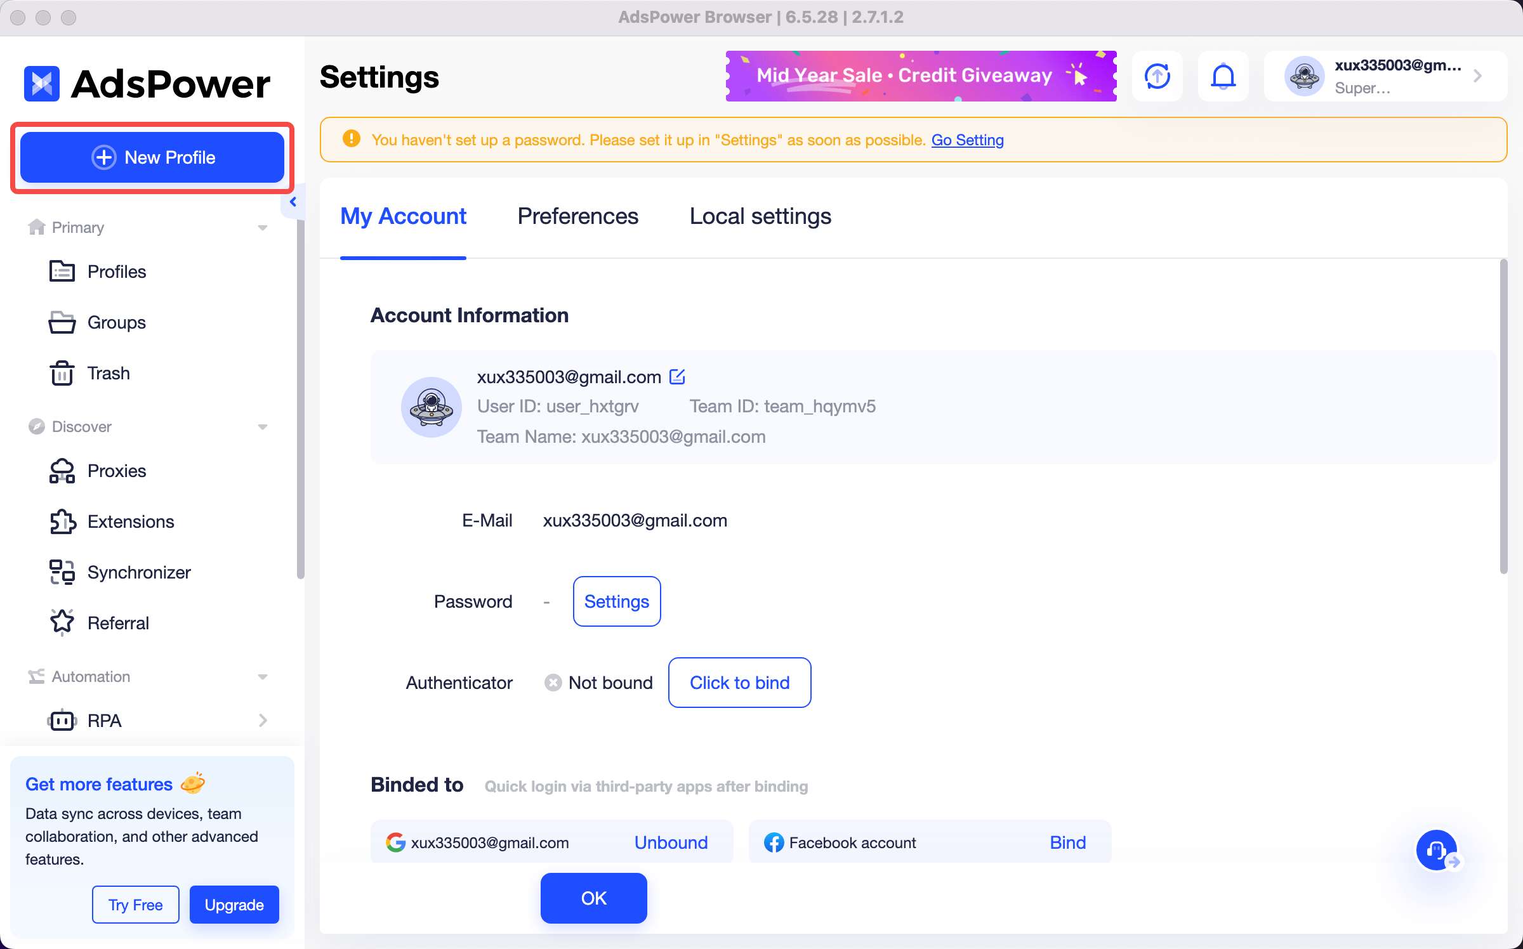This screenshot has height=949, width=1523.
Task: Click the warning icon in password notice
Action: pos(352,139)
